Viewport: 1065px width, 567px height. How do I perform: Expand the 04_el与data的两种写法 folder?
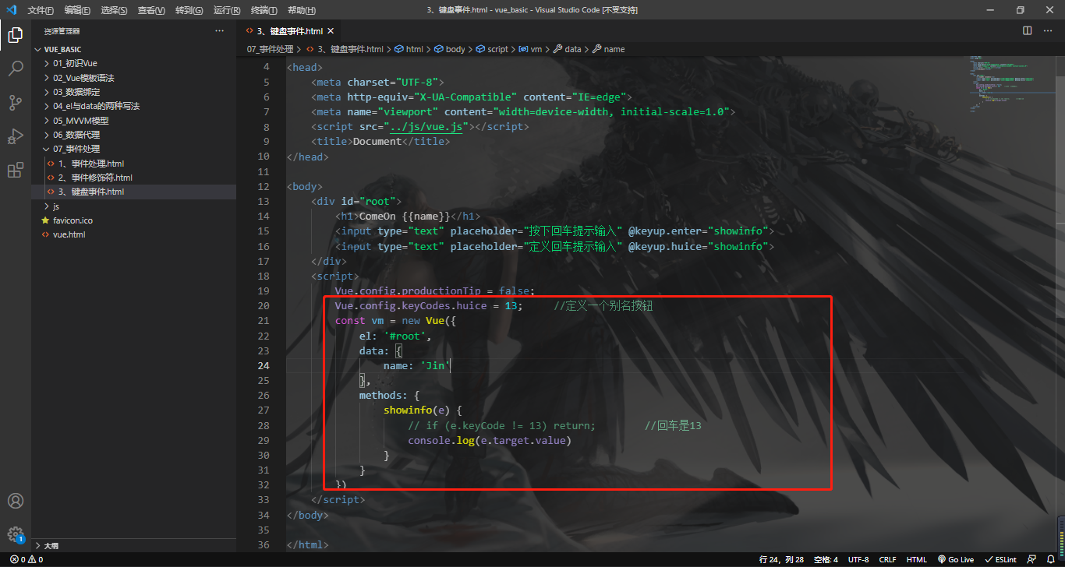click(133, 106)
